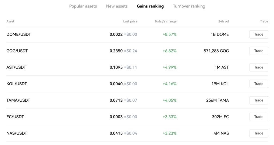Open the New assets tab
This screenshot has height=145, width=274.
117,6
